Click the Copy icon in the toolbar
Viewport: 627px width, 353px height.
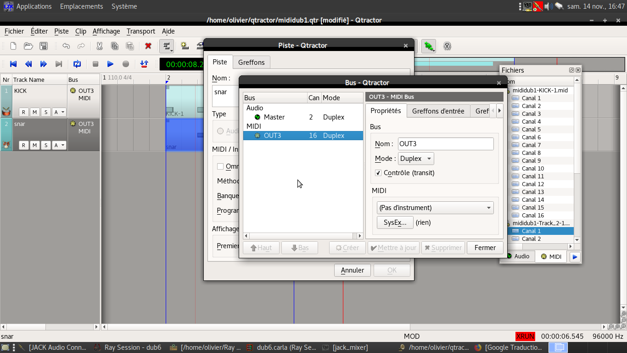tap(115, 46)
